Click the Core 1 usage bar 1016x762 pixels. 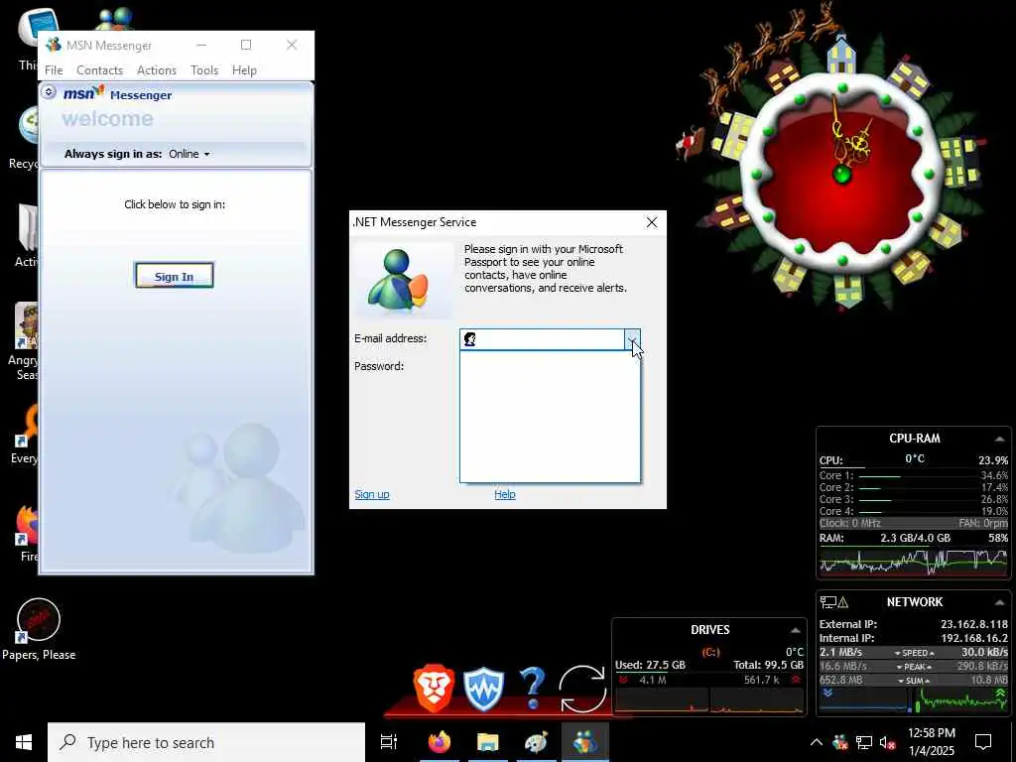tap(880, 476)
